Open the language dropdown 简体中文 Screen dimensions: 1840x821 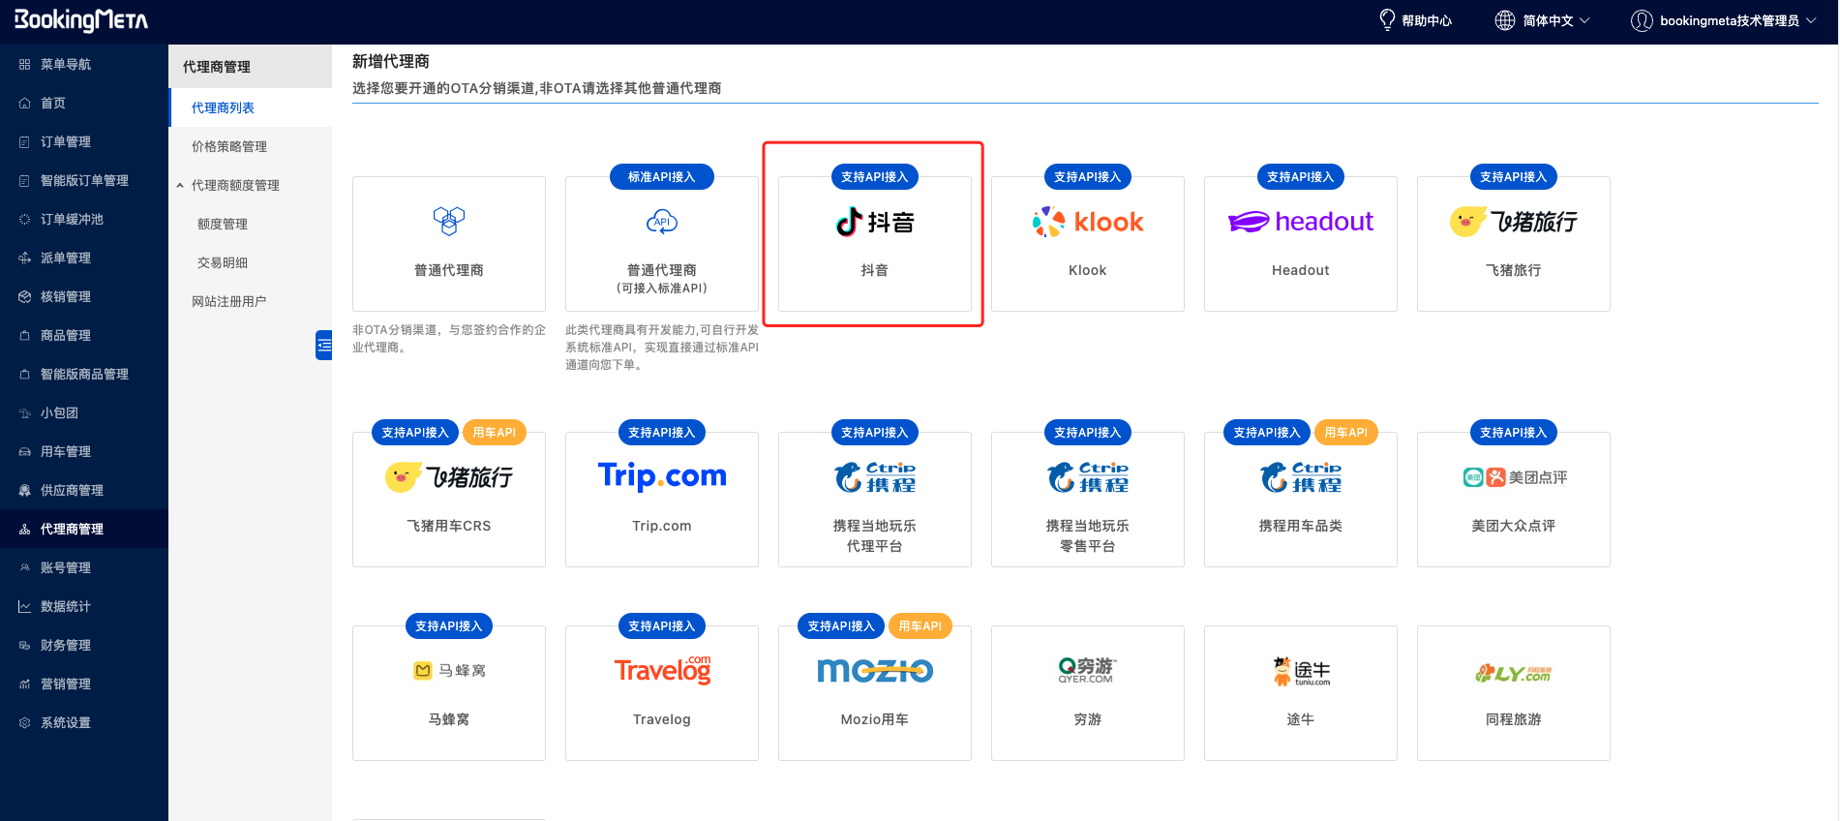click(x=1542, y=20)
